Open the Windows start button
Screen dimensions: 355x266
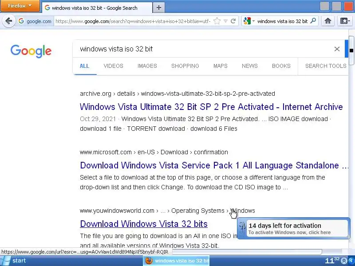14,261
